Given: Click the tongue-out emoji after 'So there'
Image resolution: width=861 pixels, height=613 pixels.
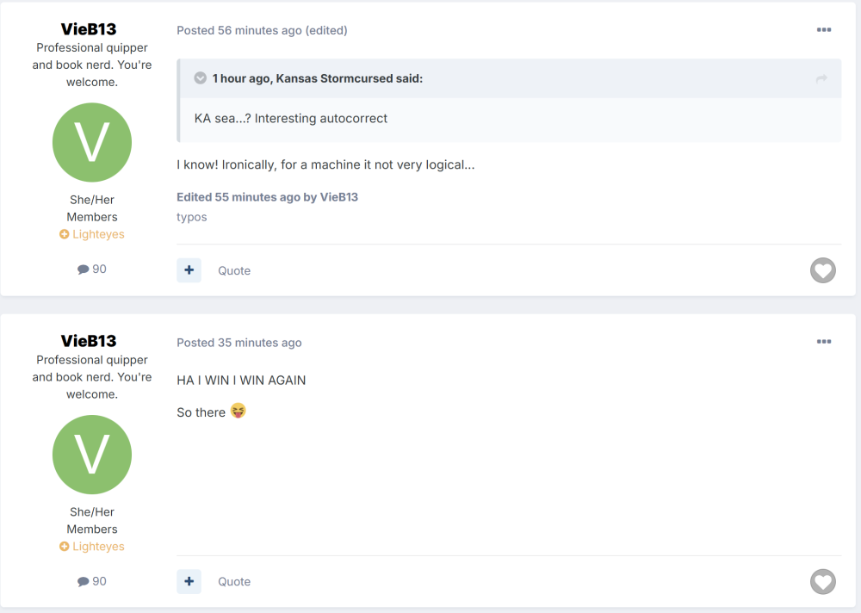Looking at the screenshot, I should pos(238,411).
